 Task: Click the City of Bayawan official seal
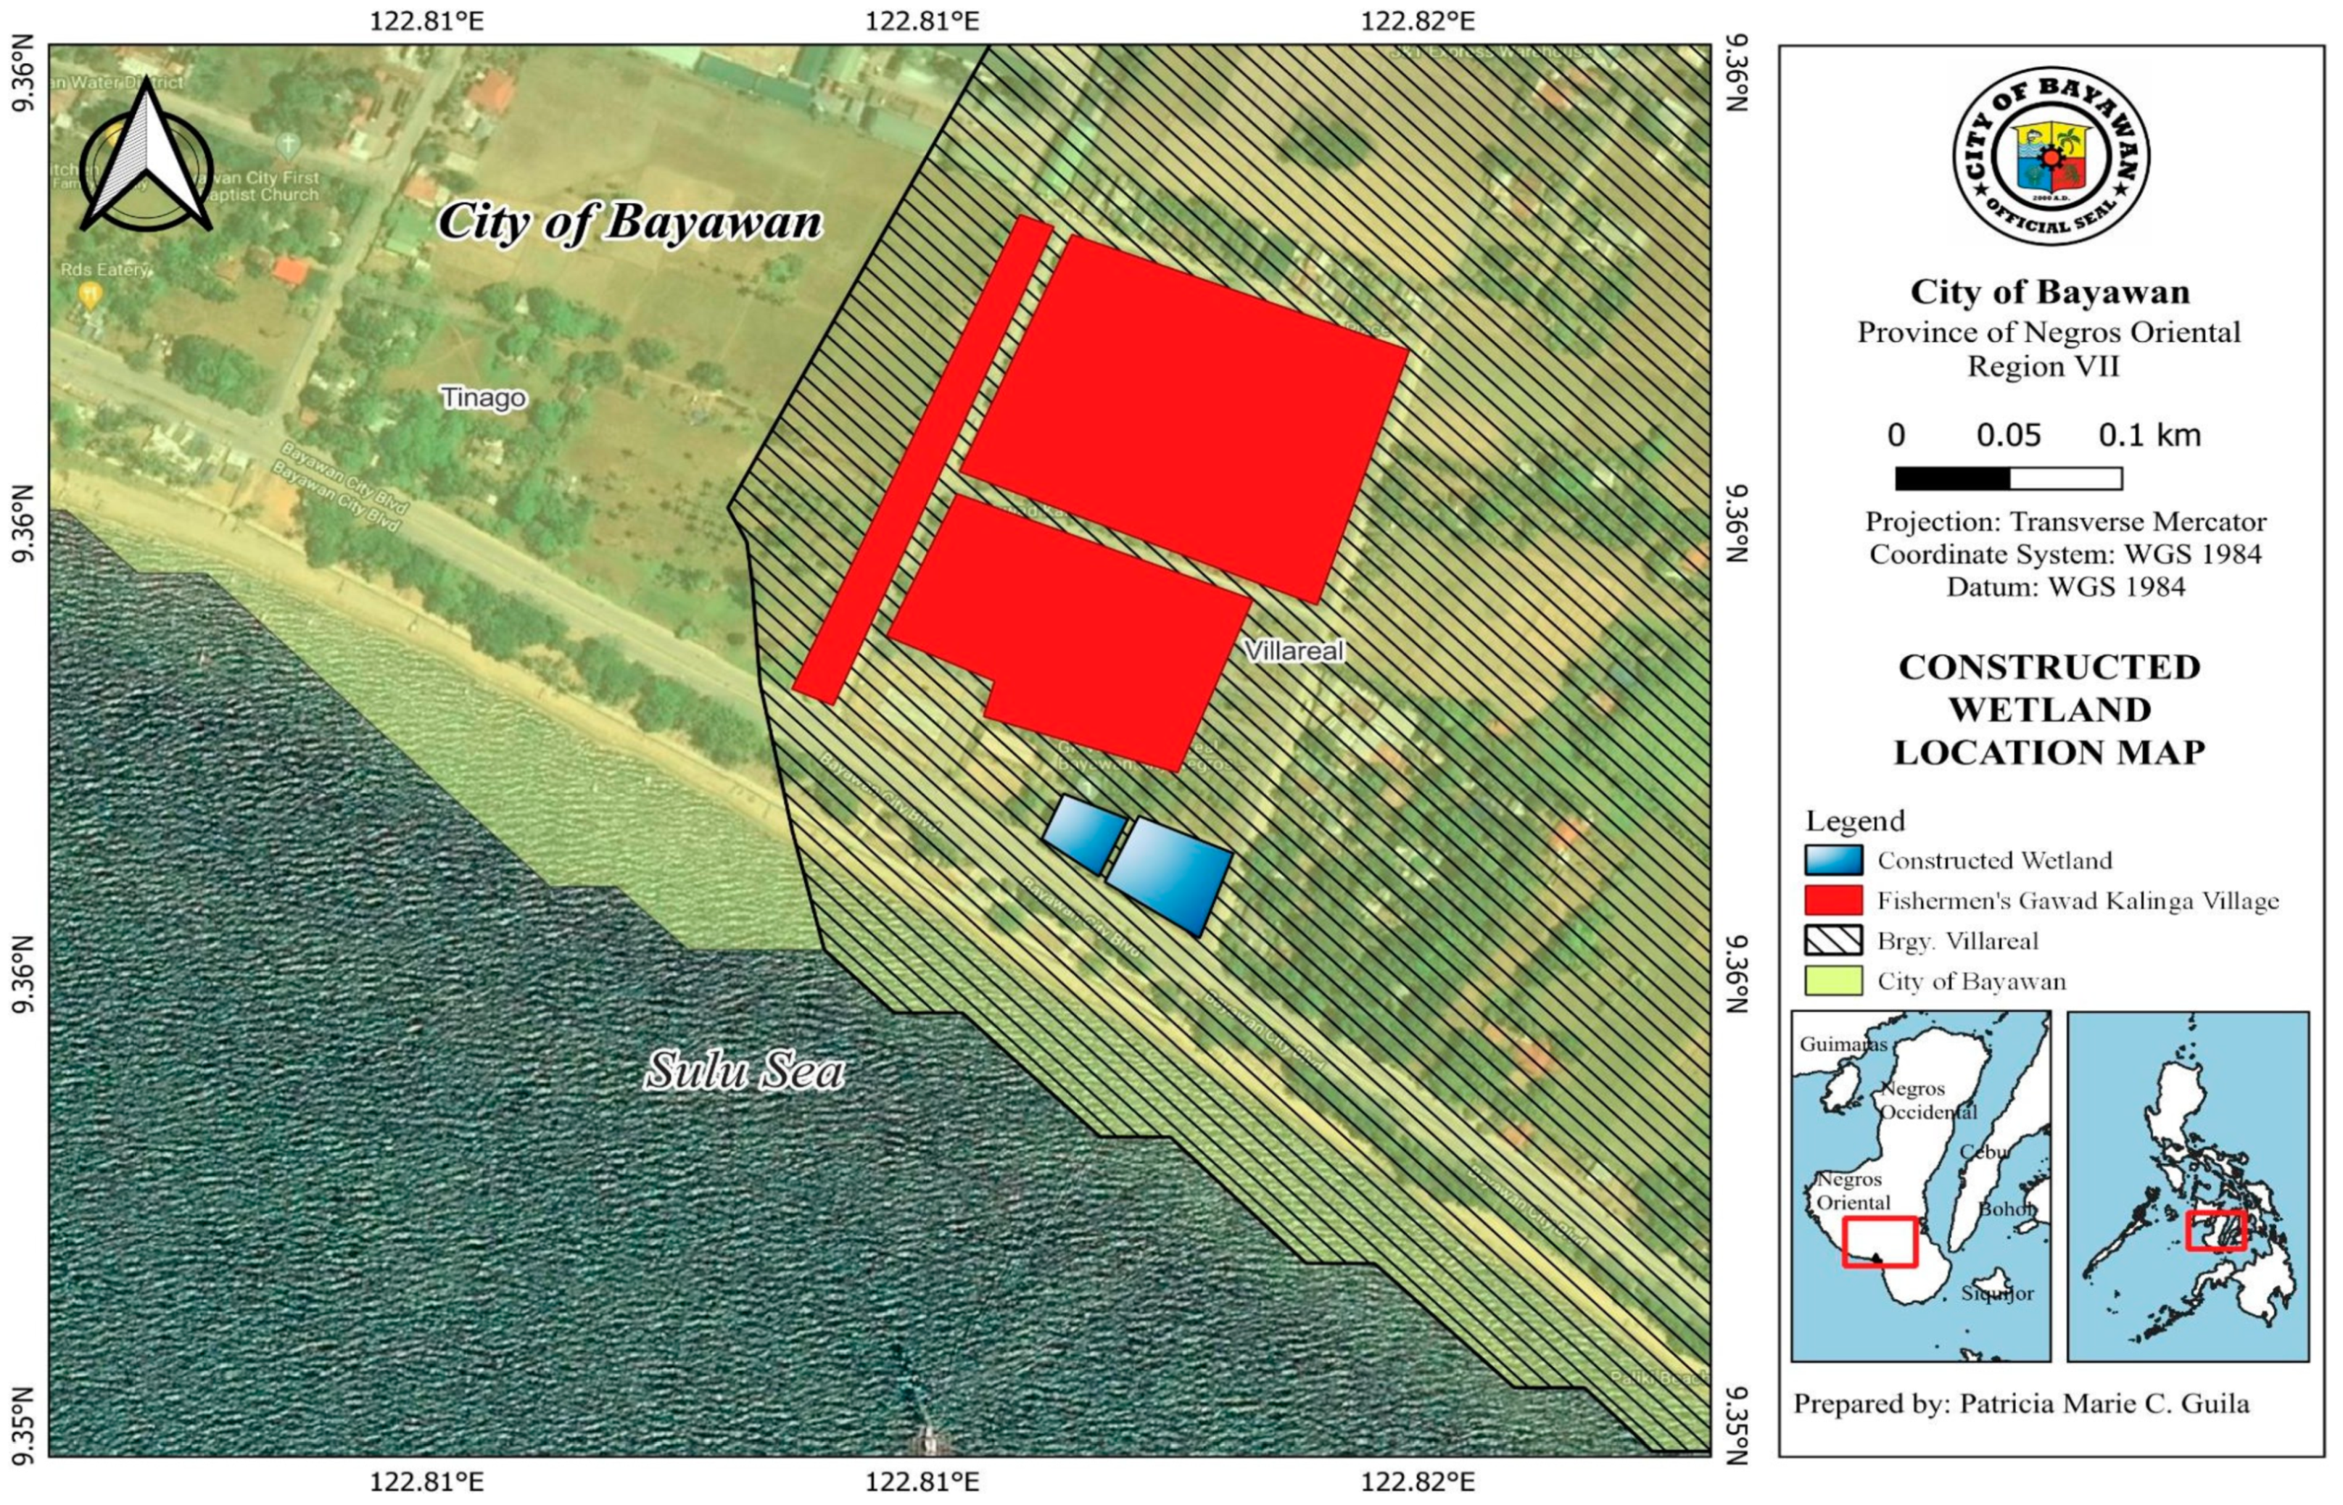(x=2050, y=155)
